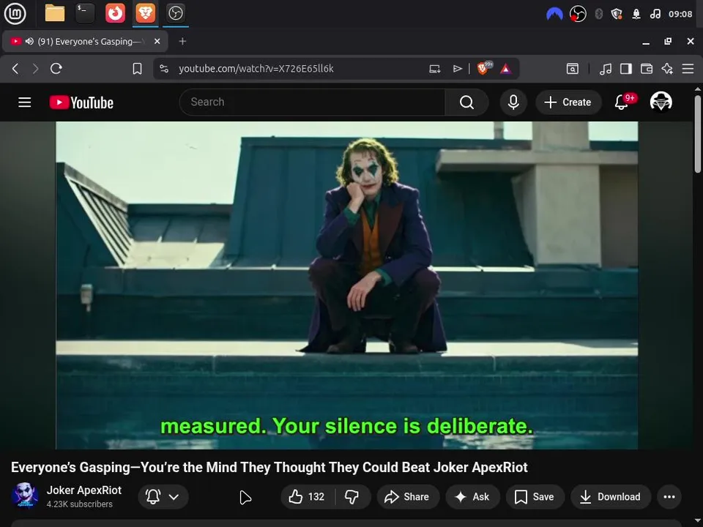Viewport: 703px width, 527px height.
Task: Click into the YouTube Search field
Action: (313, 102)
